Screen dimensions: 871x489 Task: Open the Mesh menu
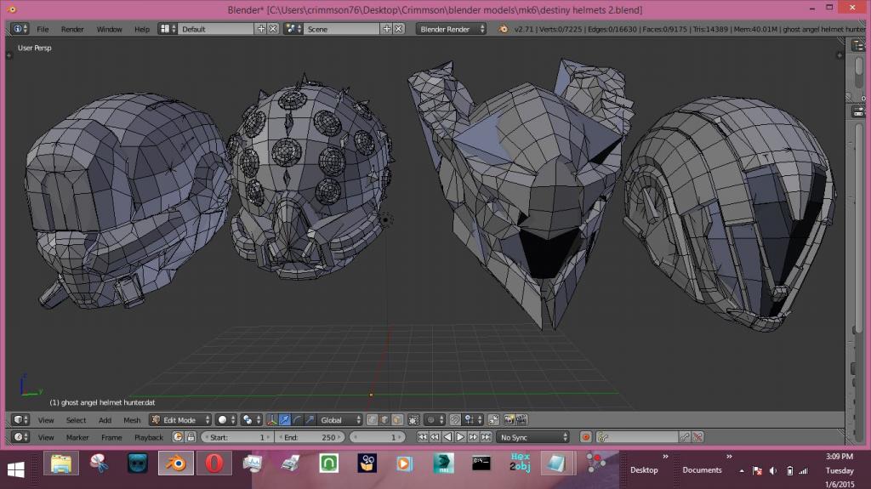pos(132,420)
